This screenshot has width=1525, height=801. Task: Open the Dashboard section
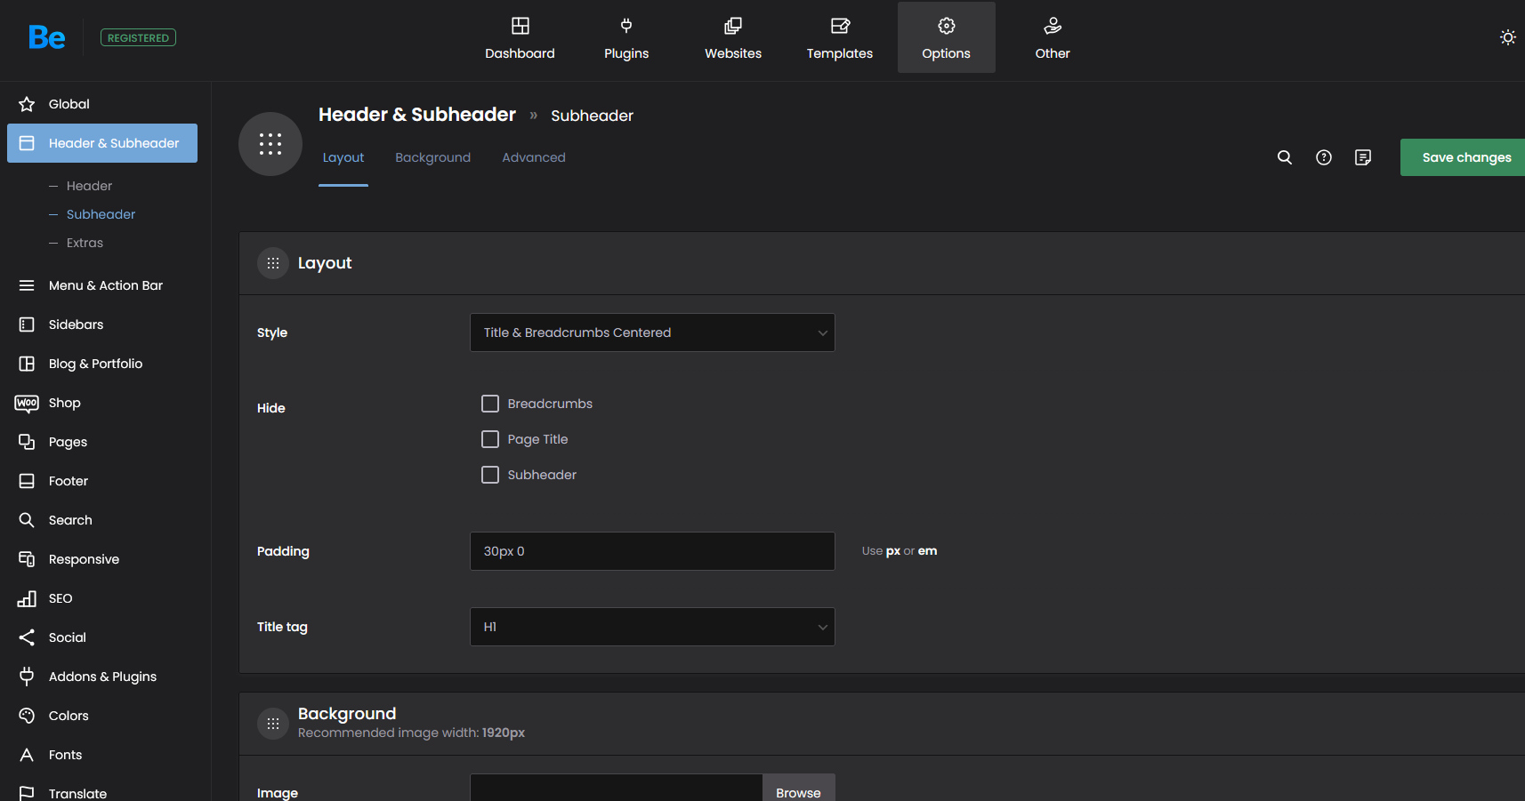pyautogui.click(x=520, y=38)
